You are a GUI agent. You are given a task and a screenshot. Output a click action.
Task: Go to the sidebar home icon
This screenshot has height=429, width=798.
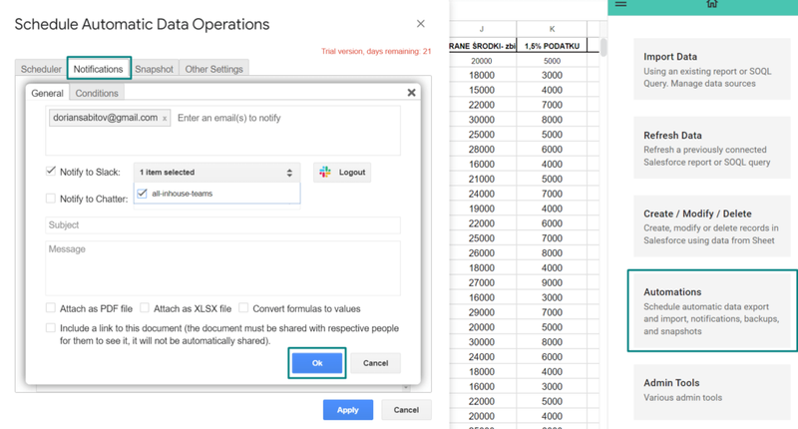pos(712,4)
